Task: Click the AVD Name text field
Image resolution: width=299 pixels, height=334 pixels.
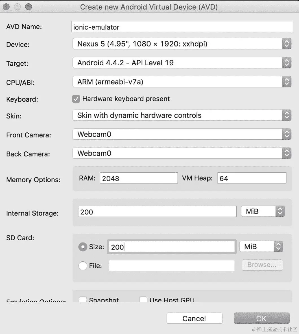Action: pyautogui.click(x=182, y=27)
